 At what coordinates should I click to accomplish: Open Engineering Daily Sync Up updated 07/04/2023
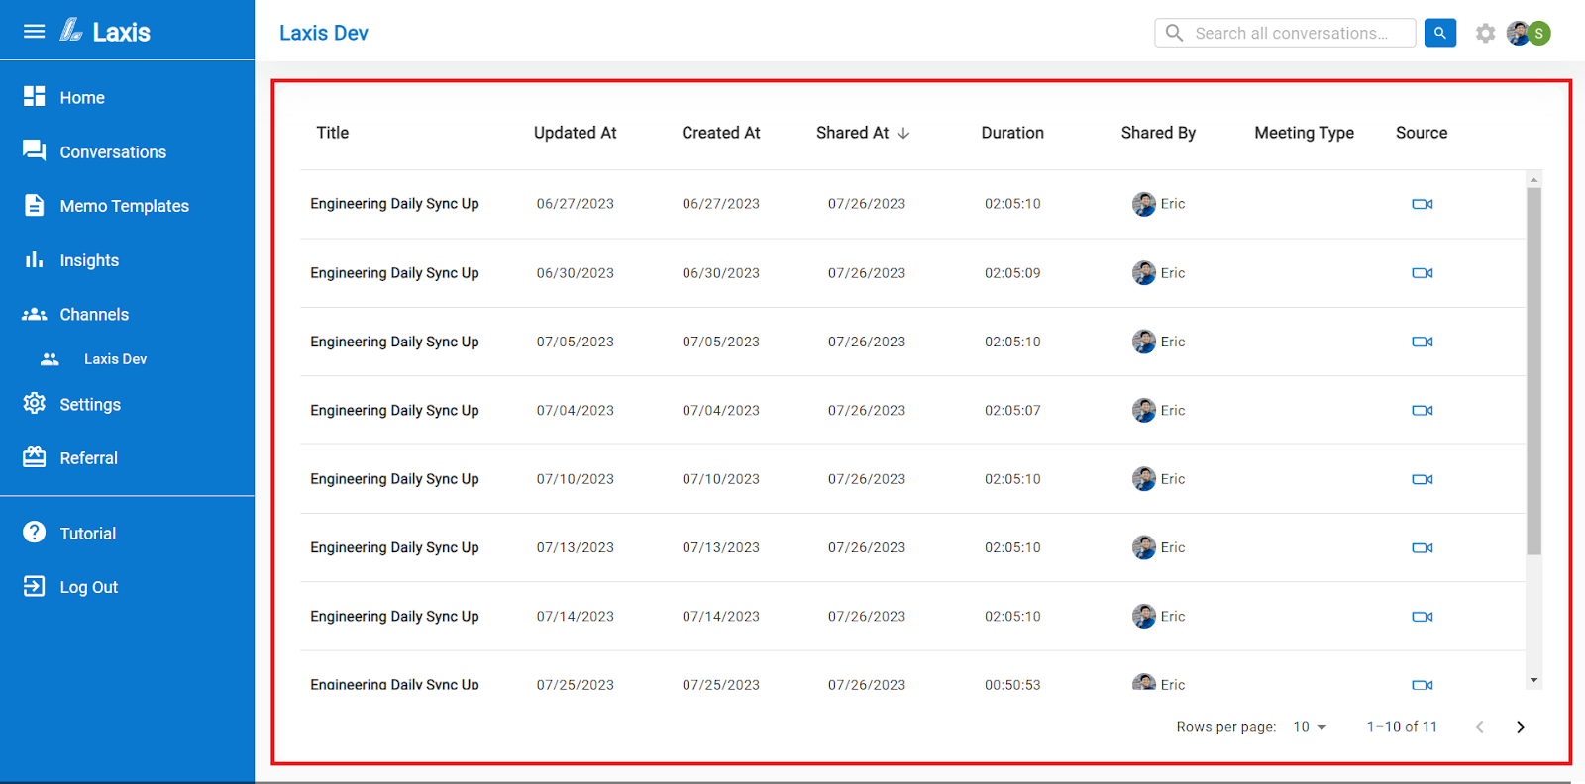(394, 410)
